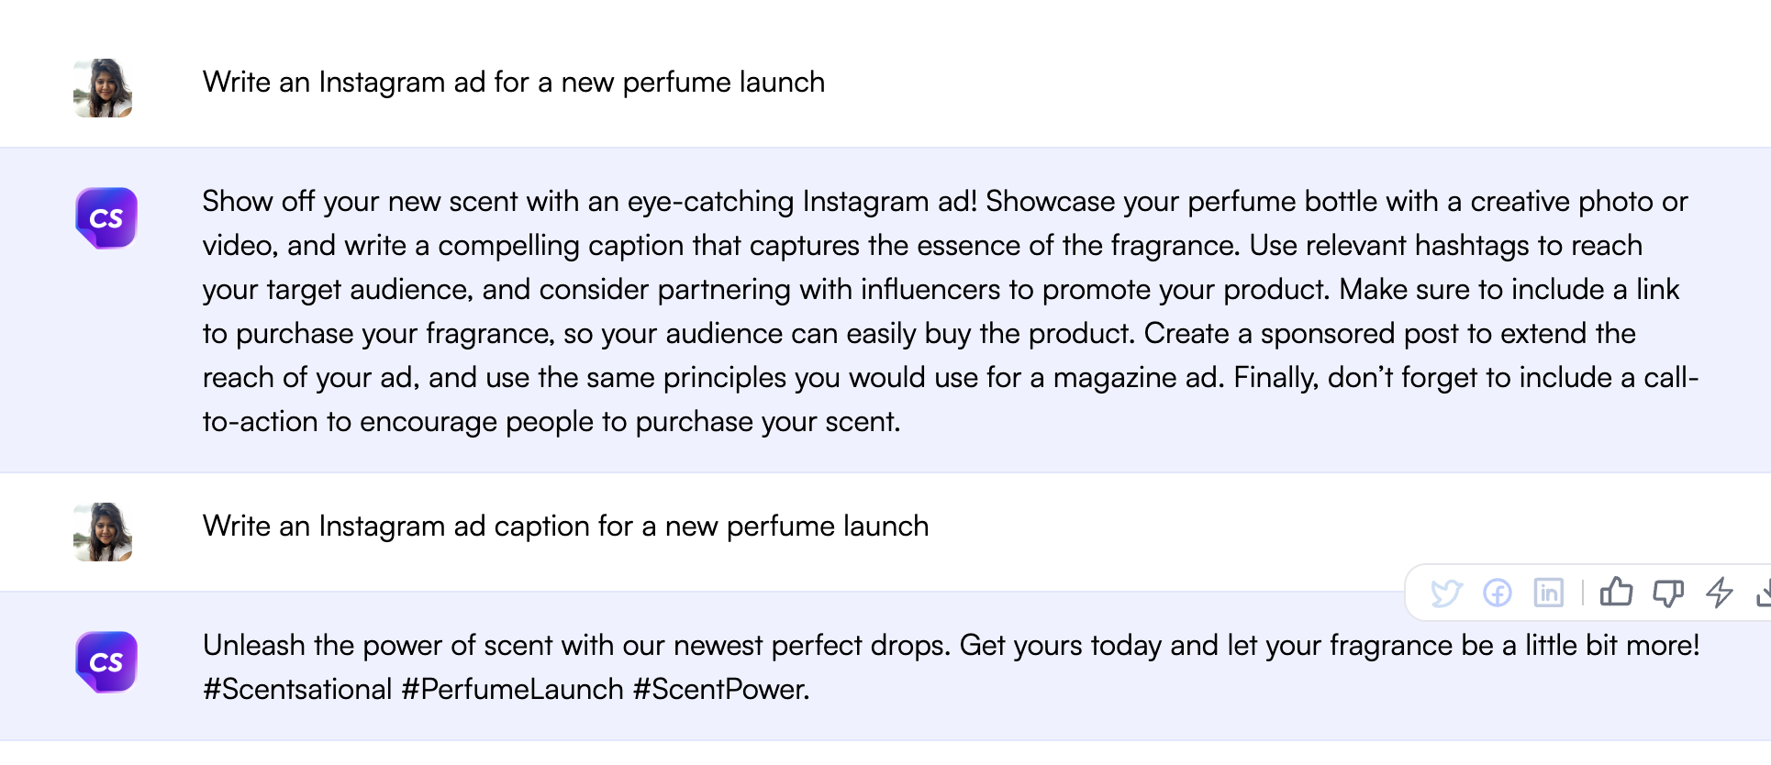
Task: Click the CS logo beside the first response
Action: pyautogui.click(x=106, y=218)
